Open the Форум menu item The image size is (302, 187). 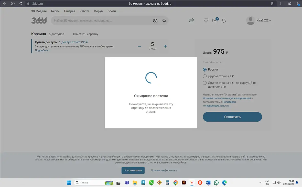(99, 11)
